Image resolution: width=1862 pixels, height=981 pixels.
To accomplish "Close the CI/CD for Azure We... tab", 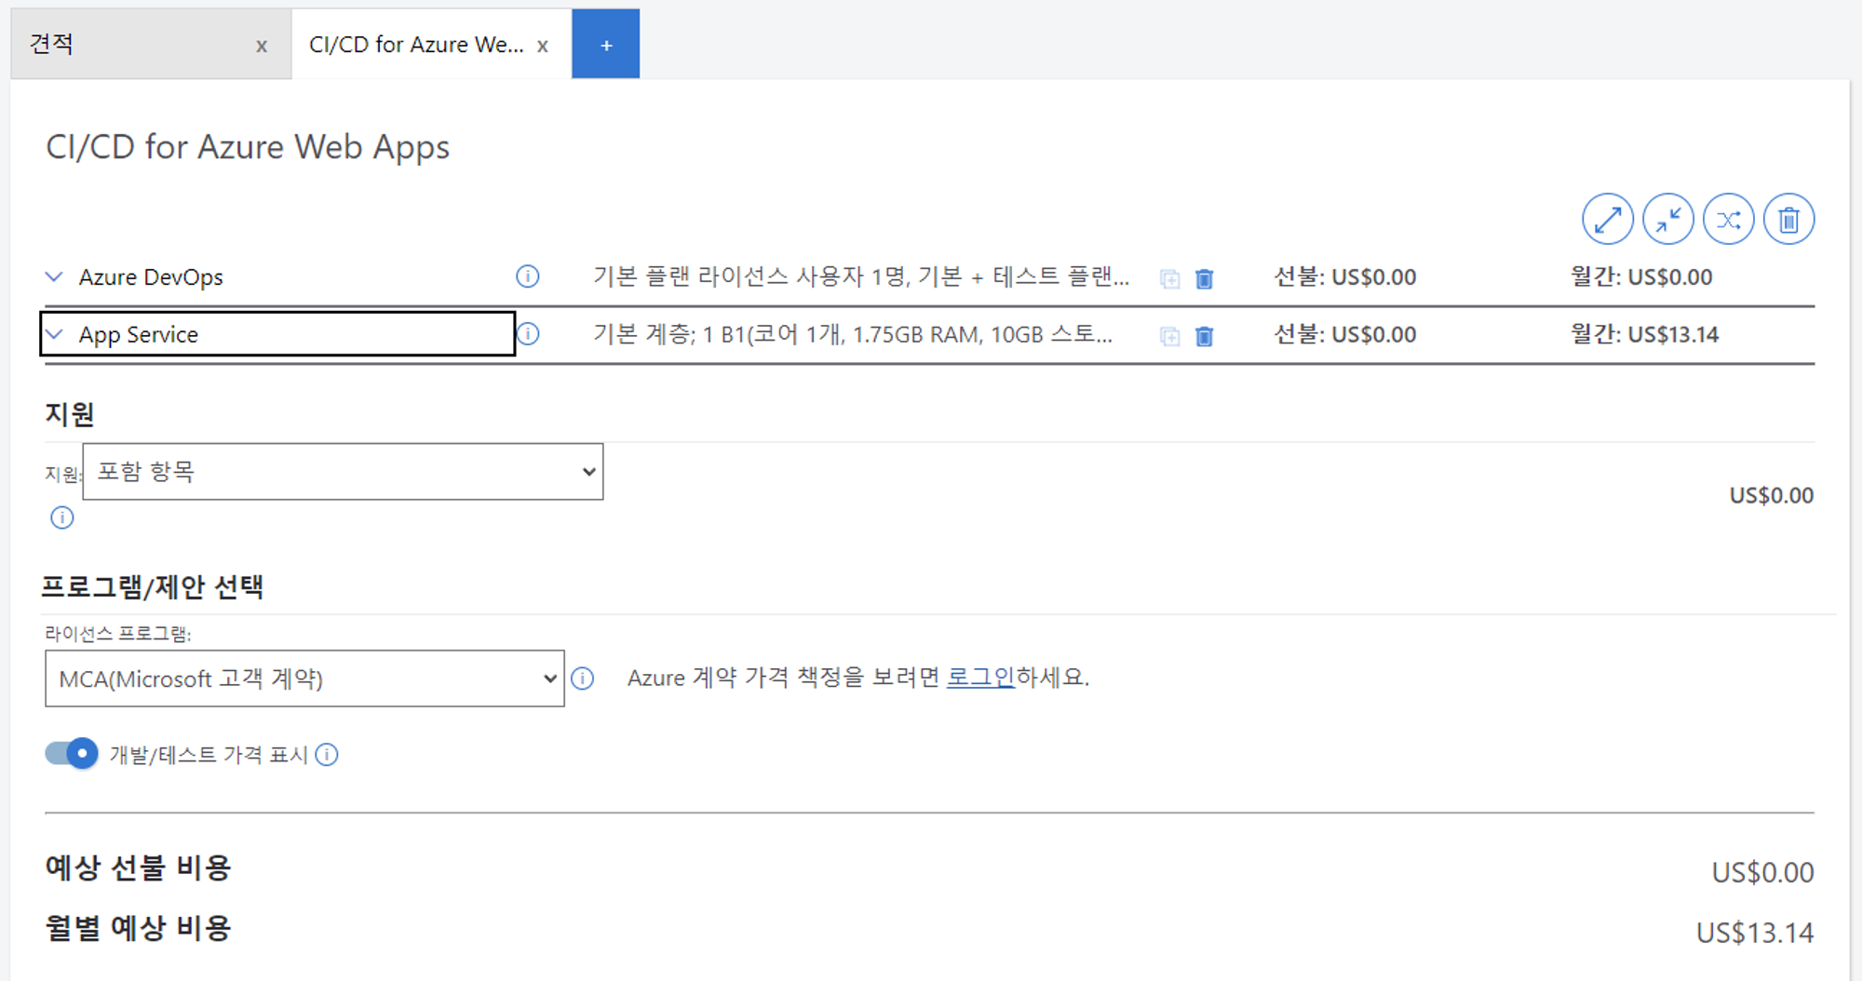I will 543,46.
